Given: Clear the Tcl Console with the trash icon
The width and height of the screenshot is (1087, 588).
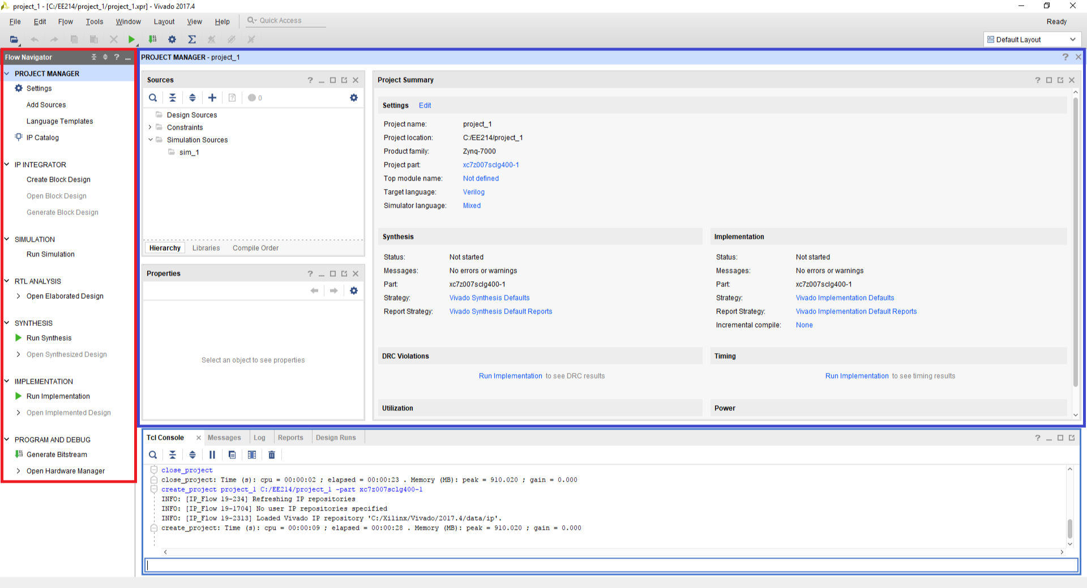Looking at the screenshot, I should [272, 455].
